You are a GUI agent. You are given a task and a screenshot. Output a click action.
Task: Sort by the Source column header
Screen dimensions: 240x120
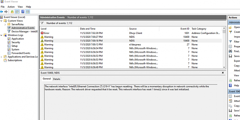(144, 28)
